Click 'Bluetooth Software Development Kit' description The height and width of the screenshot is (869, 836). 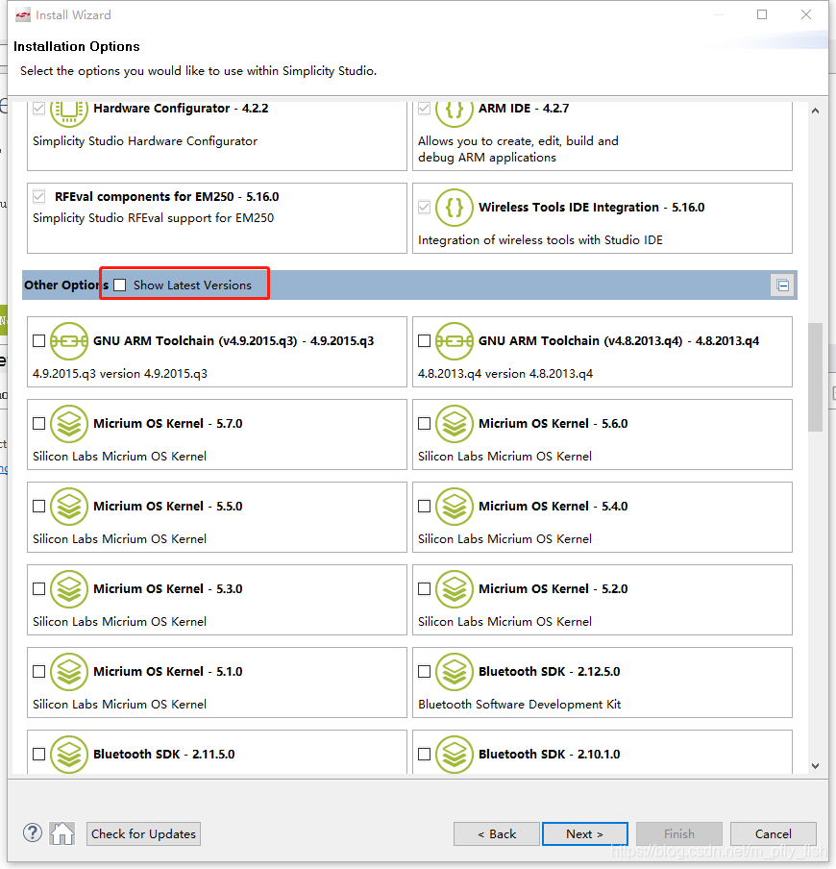(x=520, y=705)
